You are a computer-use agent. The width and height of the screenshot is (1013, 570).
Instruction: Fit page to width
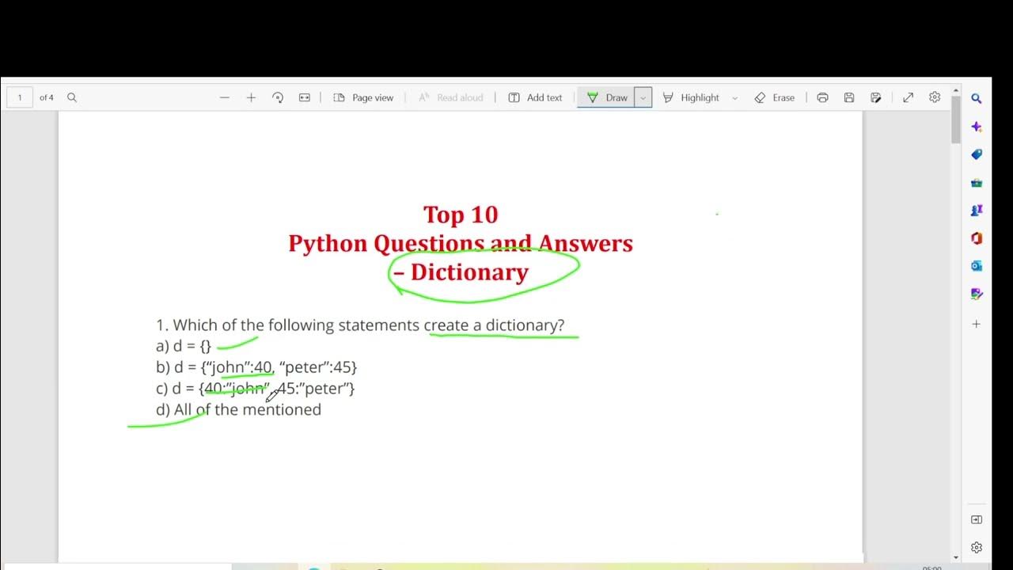[304, 97]
